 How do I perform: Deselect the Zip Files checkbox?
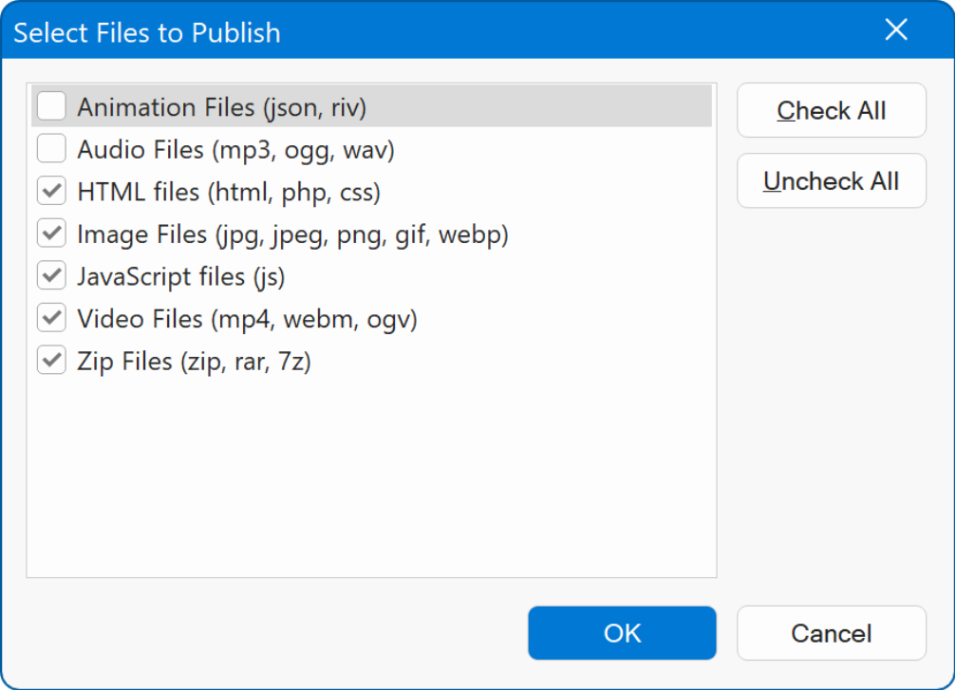coord(51,361)
